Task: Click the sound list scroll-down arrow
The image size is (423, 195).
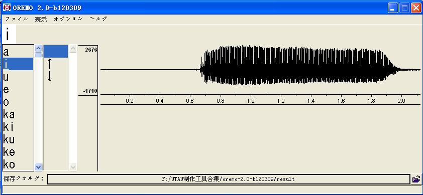Action: [39, 167]
